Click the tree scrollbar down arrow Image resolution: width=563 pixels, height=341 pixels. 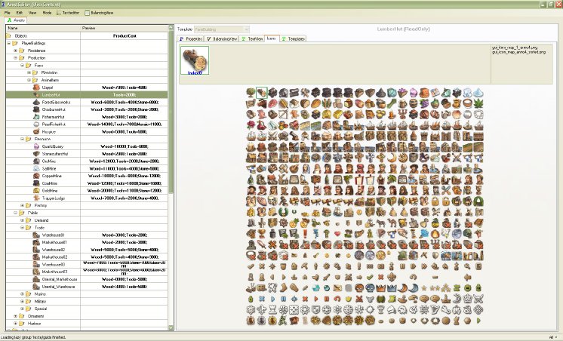(171, 327)
